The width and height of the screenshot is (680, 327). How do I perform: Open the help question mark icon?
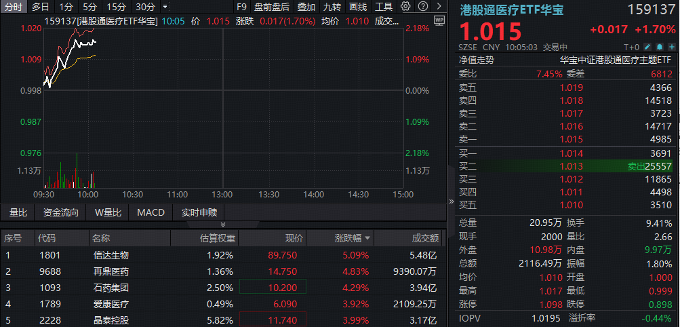(423, 7)
